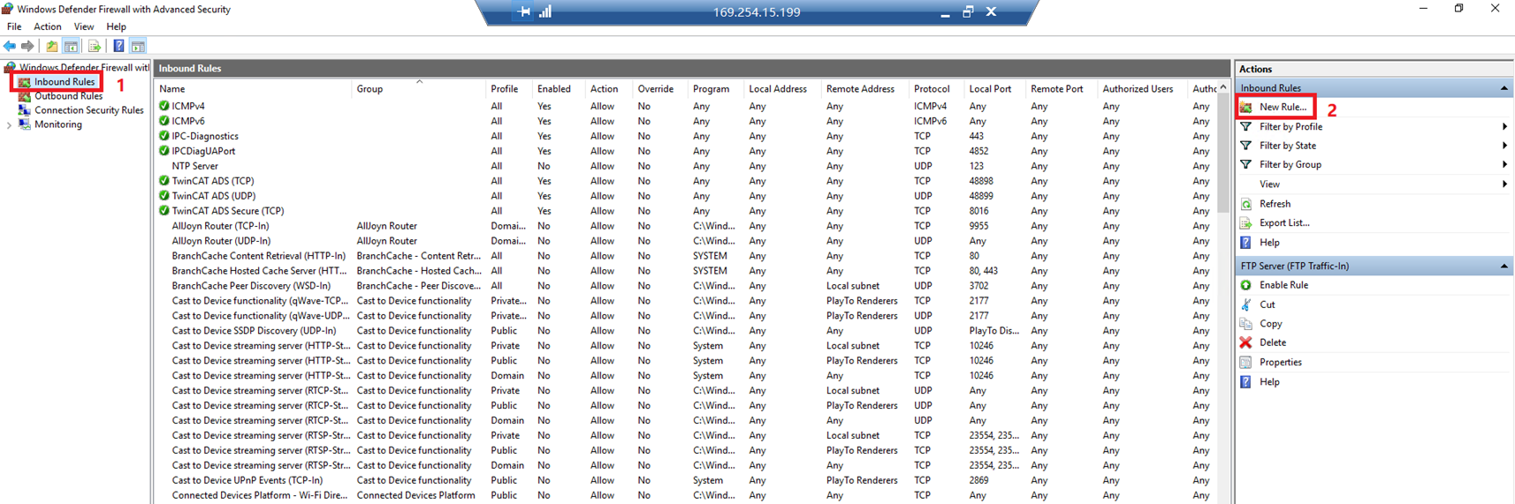Screen dimensions: 1515x504
Task: Click check icon of TwinCAT ADS Secure (TCP)
Action: click(164, 211)
